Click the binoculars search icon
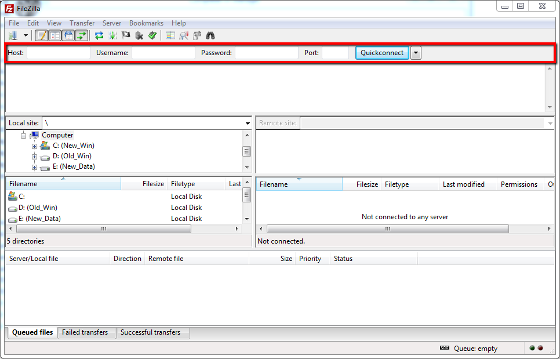The image size is (560, 359). click(x=210, y=36)
